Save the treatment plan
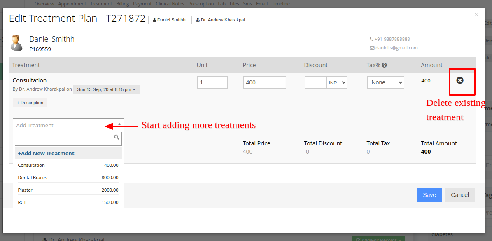 click(429, 195)
